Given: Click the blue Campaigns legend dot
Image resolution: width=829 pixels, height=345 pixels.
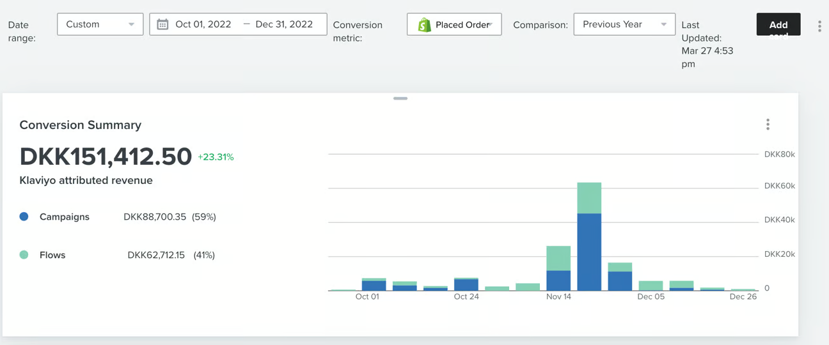Looking at the screenshot, I should (24, 217).
